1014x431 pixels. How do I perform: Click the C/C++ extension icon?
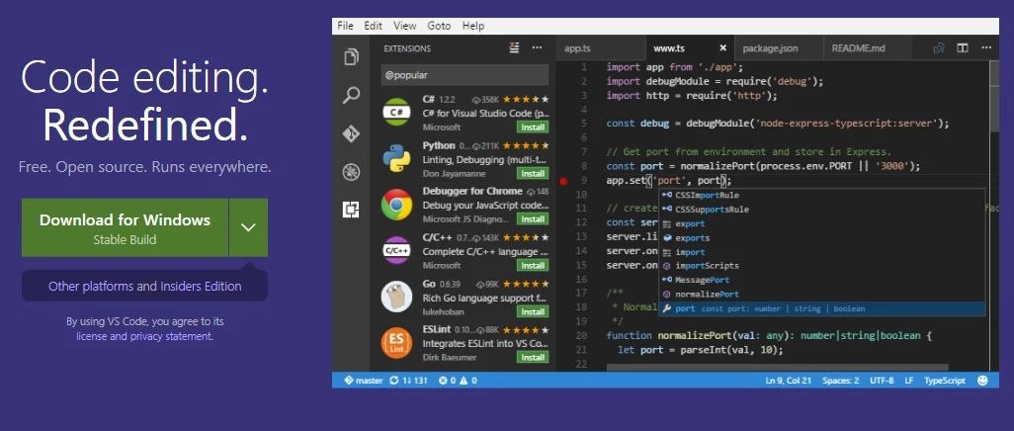pos(396,251)
